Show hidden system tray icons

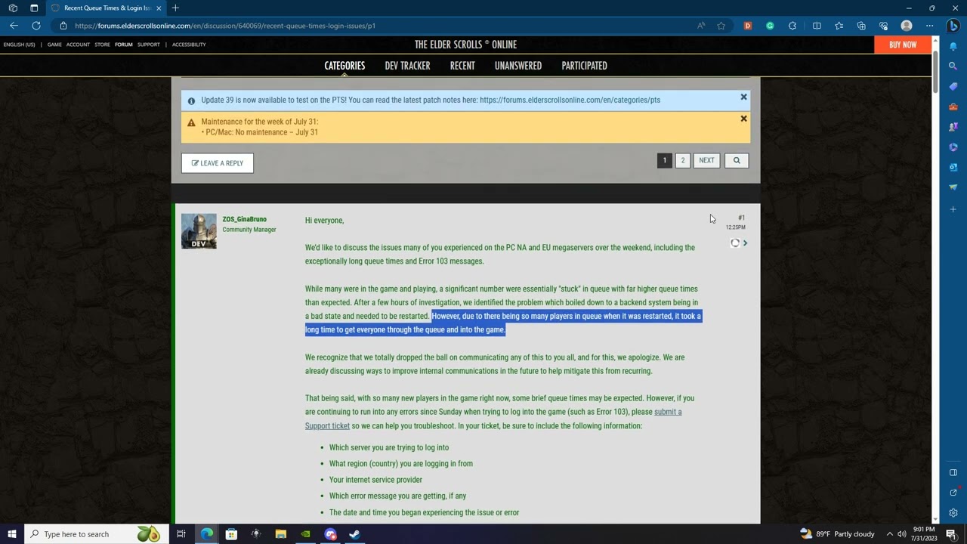click(889, 534)
